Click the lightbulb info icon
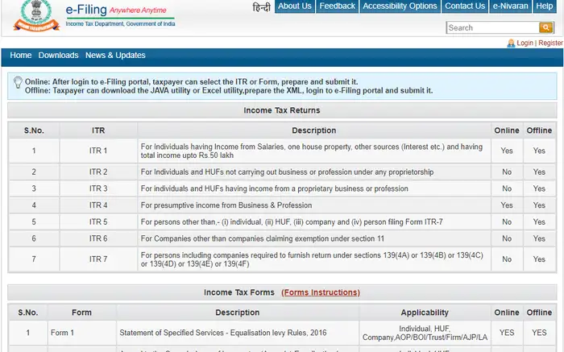This screenshot has width=564, height=352. (x=18, y=82)
